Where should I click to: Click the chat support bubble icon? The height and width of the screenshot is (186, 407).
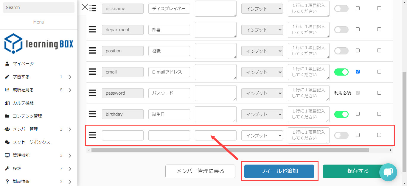point(388,172)
